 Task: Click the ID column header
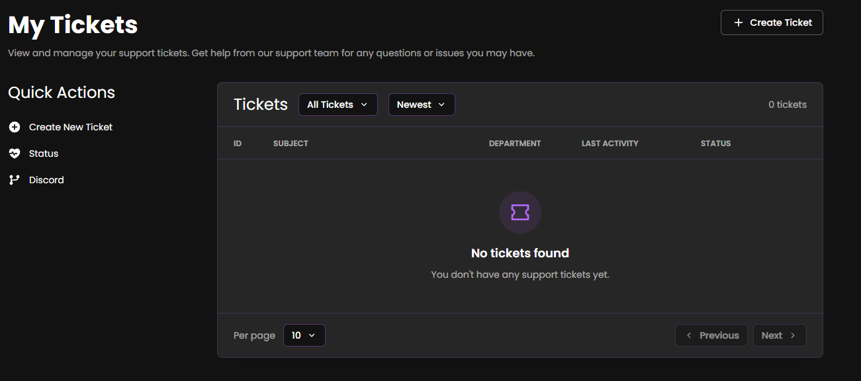point(238,144)
